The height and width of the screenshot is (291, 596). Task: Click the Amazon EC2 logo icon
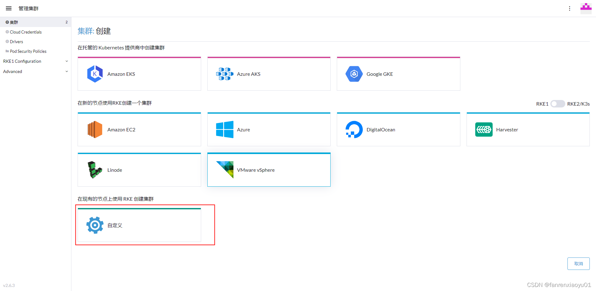(95, 130)
